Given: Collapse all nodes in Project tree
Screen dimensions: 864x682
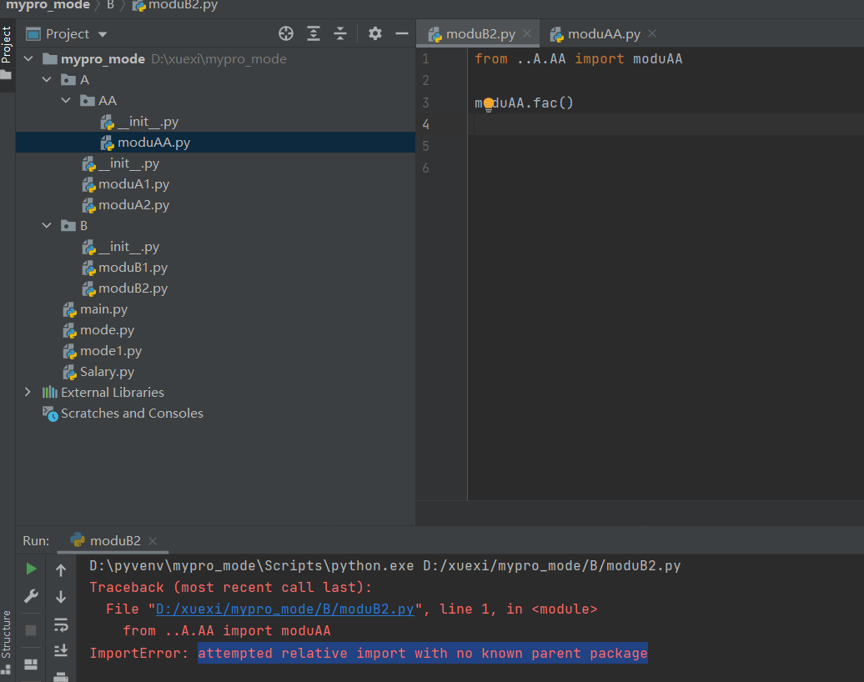Looking at the screenshot, I should [340, 33].
